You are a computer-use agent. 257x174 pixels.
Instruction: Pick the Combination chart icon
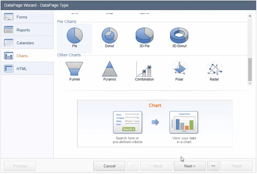pyautogui.click(x=144, y=69)
